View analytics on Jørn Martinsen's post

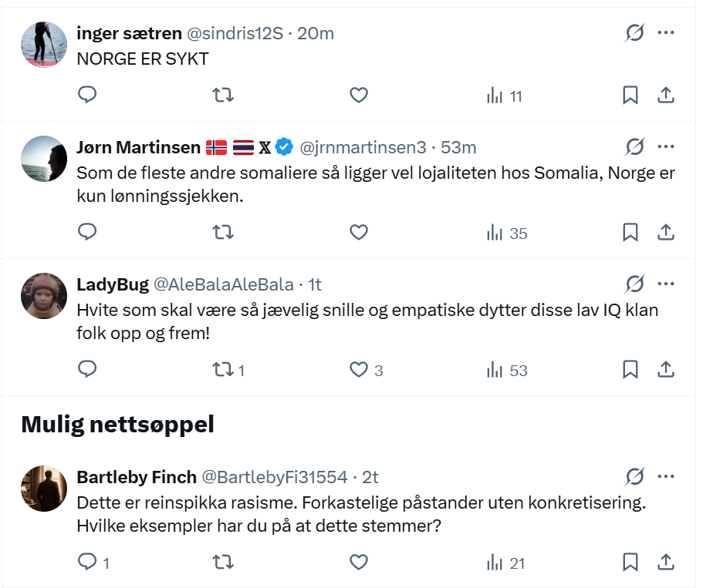click(507, 233)
